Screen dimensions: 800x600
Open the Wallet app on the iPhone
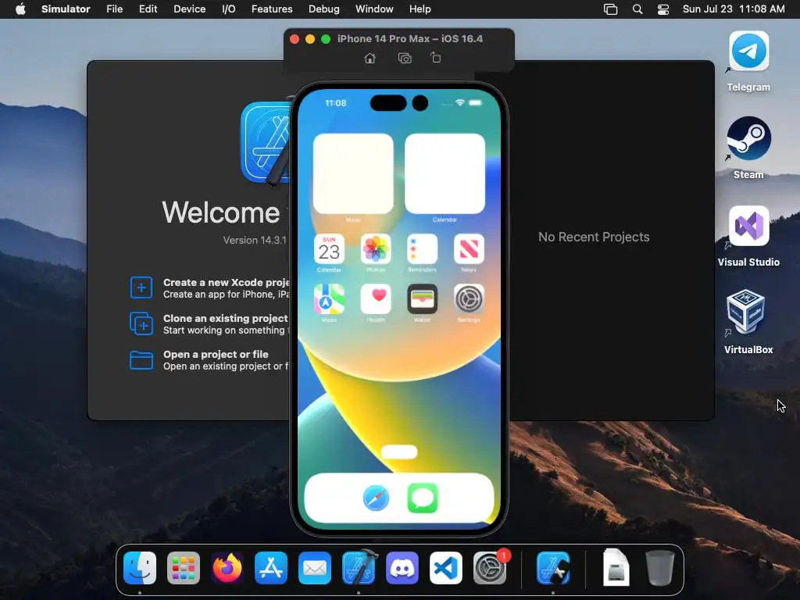pos(423,299)
